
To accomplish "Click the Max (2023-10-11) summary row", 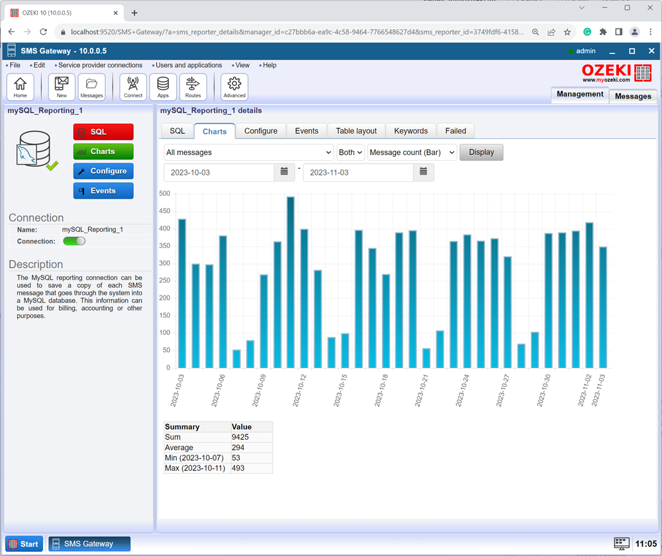I will pos(218,468).
